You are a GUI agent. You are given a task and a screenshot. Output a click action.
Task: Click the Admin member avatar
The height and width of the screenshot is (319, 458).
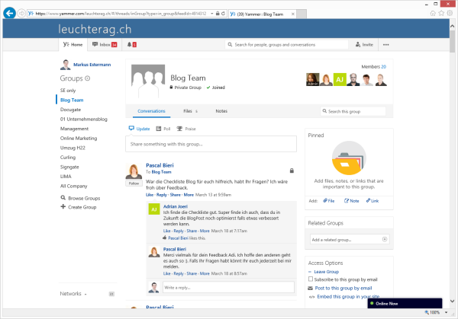tap(312, 79)
